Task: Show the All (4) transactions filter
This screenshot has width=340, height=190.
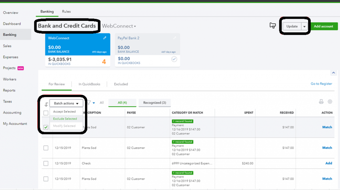Action: [122, 102]
